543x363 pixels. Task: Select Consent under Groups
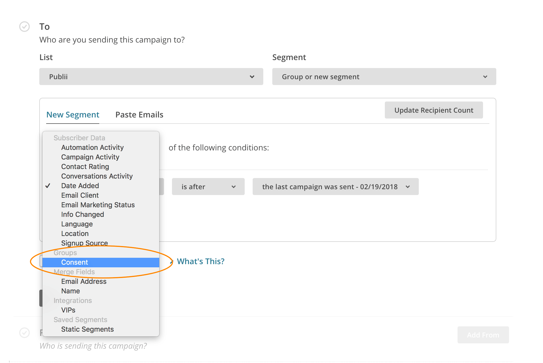tap(75, 262)
